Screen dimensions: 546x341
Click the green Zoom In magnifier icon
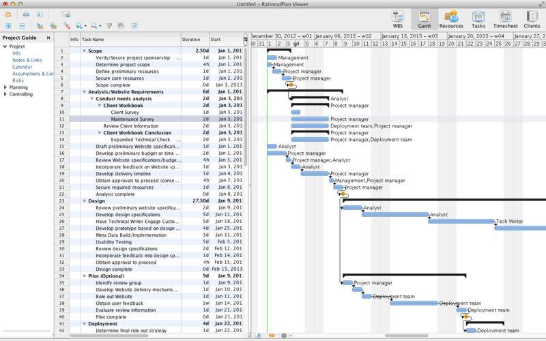click(x=79, y=26)
